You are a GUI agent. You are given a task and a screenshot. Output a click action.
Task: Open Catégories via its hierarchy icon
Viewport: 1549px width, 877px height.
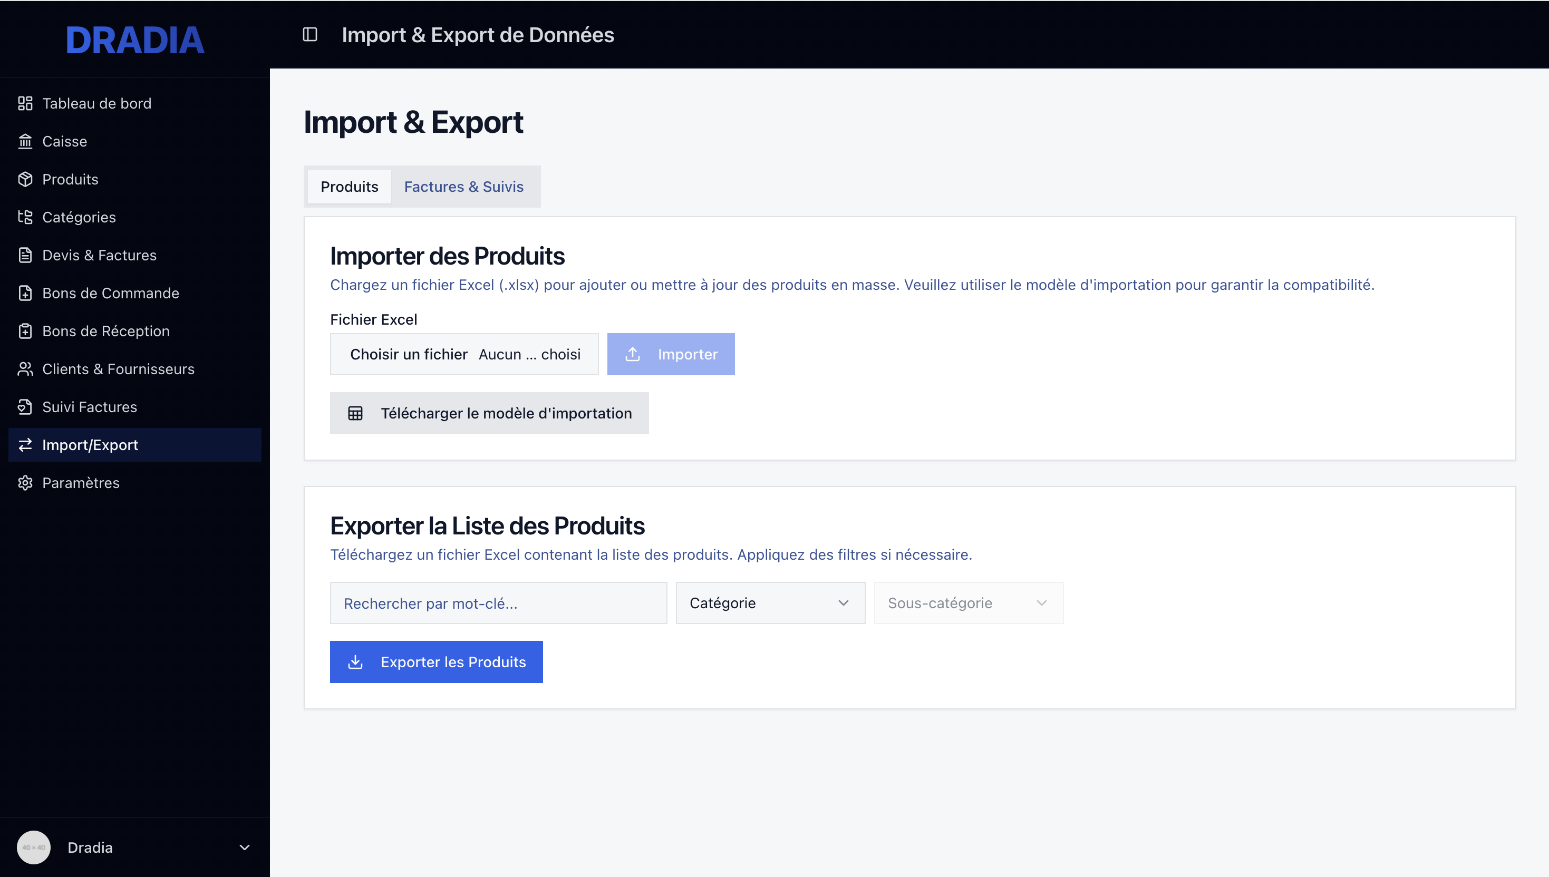coord(25,217)
